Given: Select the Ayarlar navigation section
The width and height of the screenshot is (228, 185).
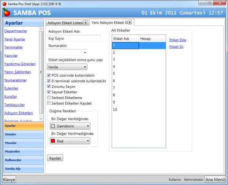Looking at the screenshot, I should (24, 126).
